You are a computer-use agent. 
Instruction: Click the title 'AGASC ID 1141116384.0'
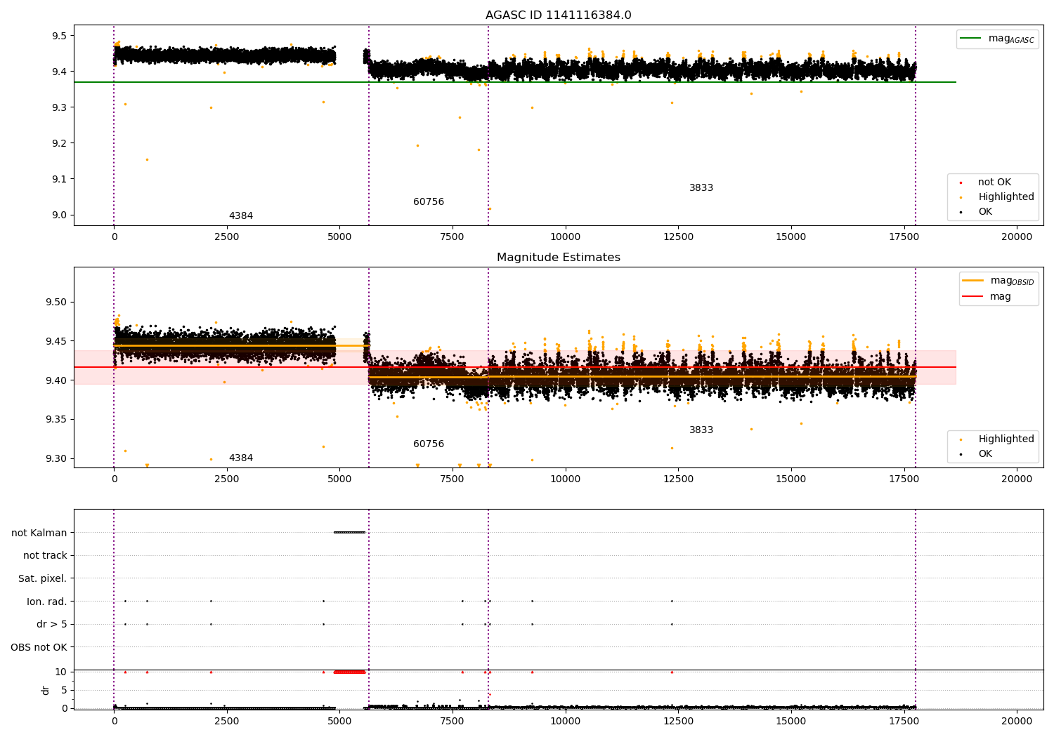(x=558, y=15)
